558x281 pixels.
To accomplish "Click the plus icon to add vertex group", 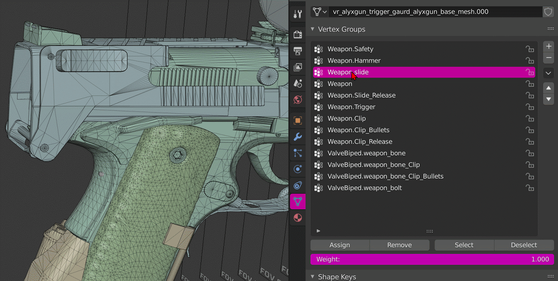I will pos(548,46).
